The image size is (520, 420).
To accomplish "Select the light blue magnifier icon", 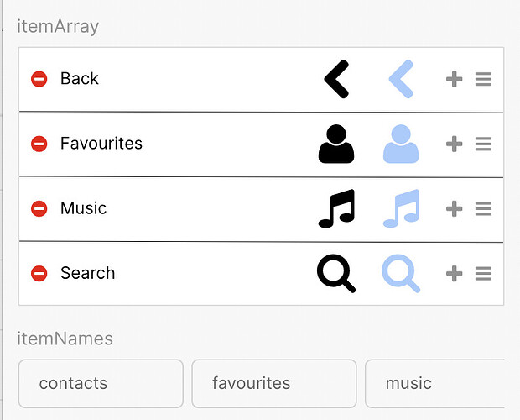I will (401, 274).
